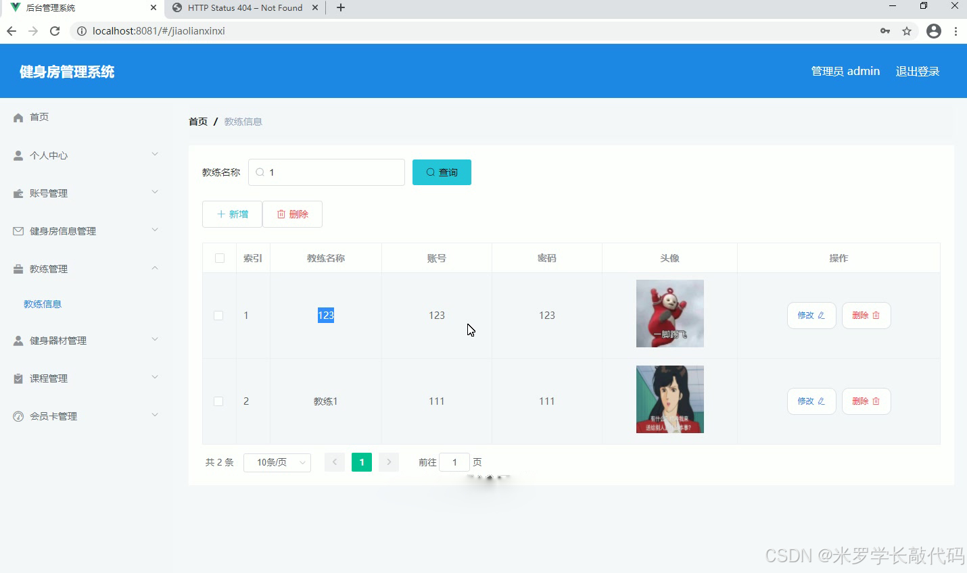Open the 10条/页 page size dropdown
Viewport: 967px width, 573px height.
[277, 462]
